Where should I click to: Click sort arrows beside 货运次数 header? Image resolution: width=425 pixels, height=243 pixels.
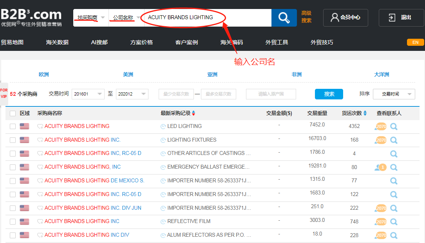tap(365, 113)
